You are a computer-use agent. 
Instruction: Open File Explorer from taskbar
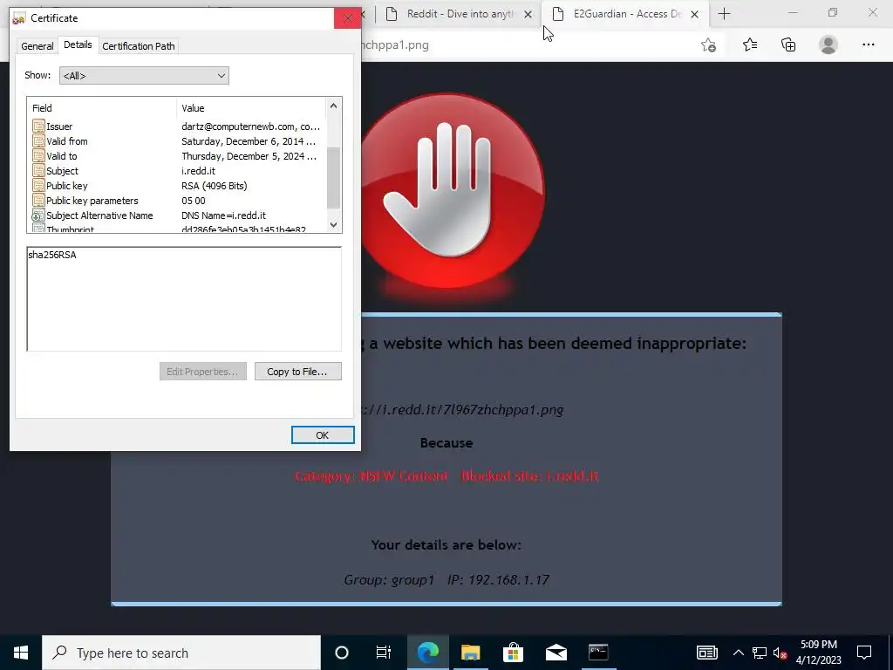point(470,653)
